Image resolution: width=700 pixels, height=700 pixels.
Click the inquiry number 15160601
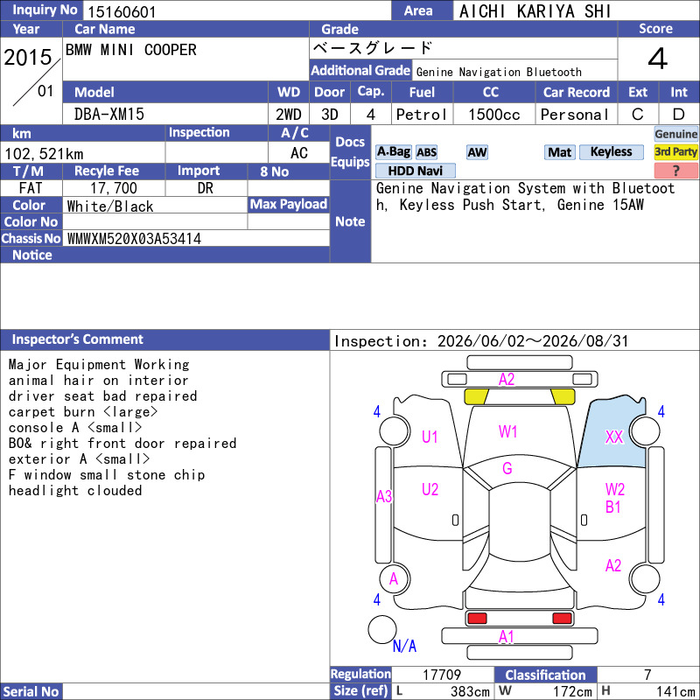coord(122,11)
